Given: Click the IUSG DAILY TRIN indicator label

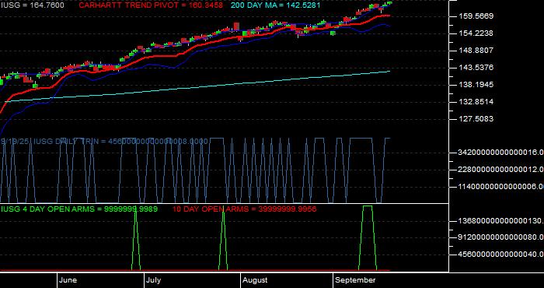Looking at the screenshot, I should tap(104, 142).
